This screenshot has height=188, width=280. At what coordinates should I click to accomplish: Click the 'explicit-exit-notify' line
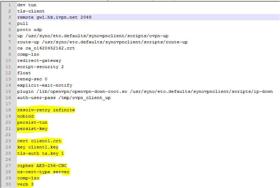(45, 85)
